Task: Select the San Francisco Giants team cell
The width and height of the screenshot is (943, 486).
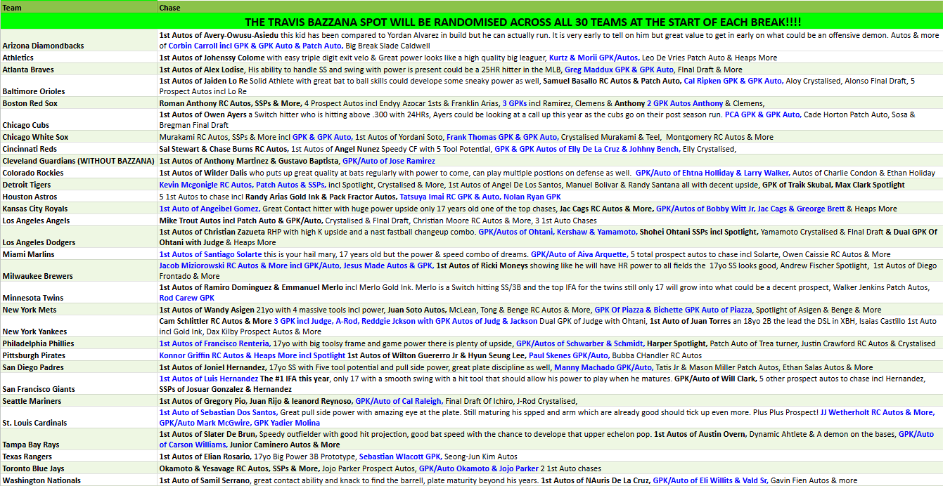Action: [x=79, y=384]
